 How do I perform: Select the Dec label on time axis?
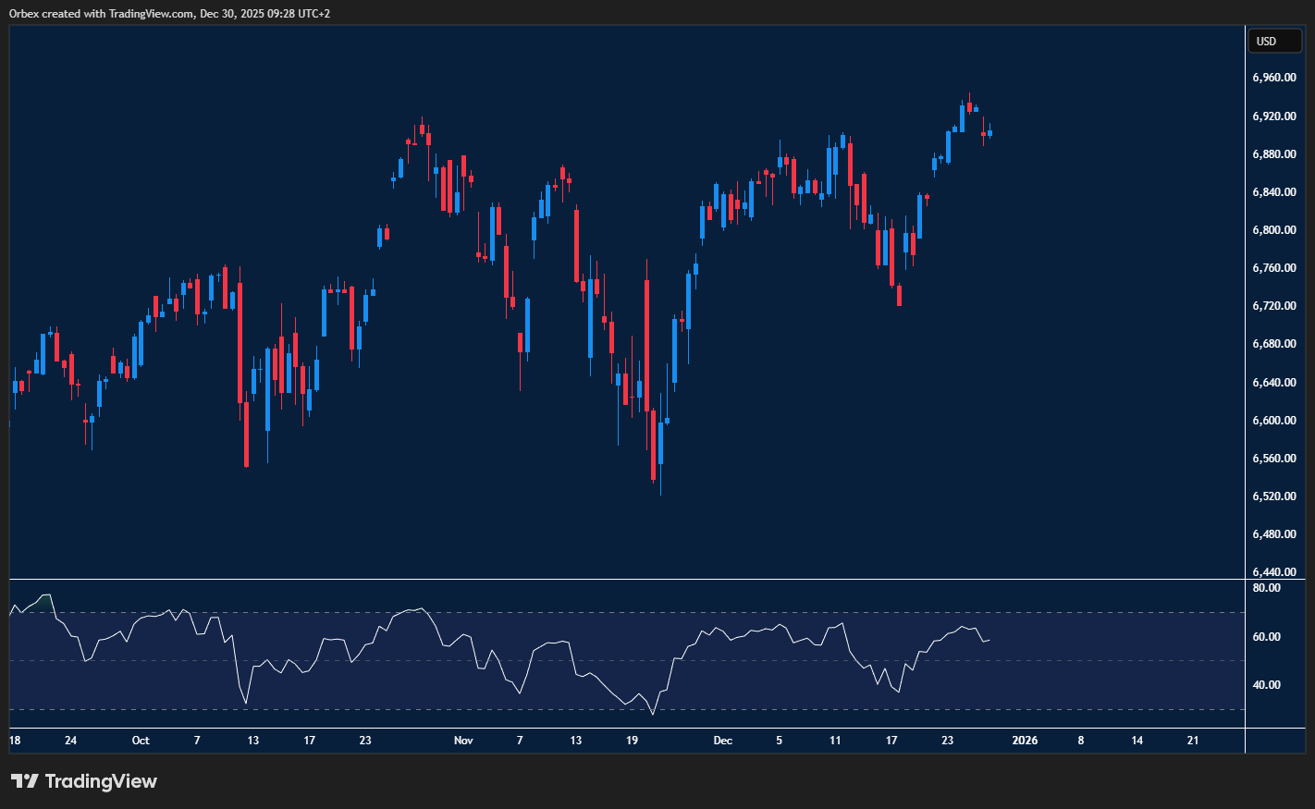click(x=723, y=741)
